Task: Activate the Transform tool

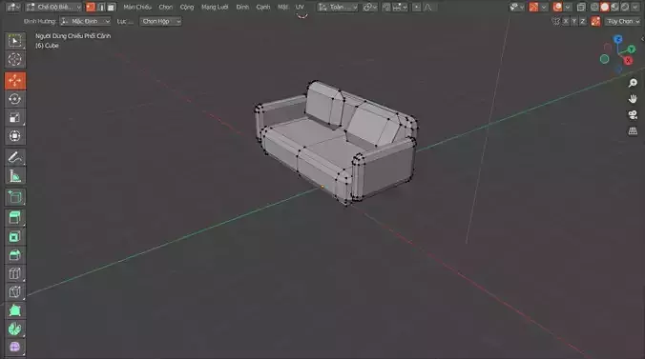Action: [15, 136]
